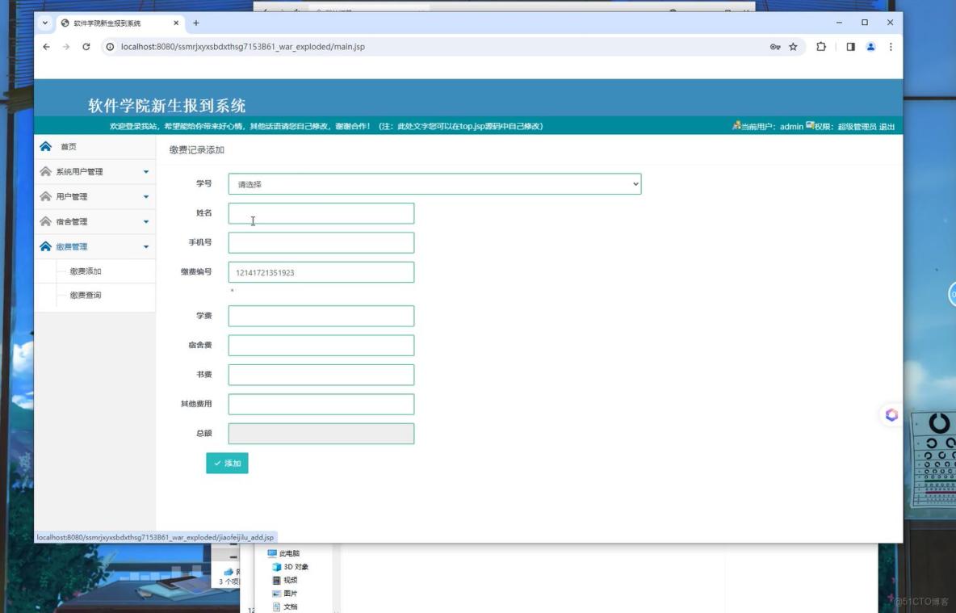Click the home icon beside 首页

point(46,146)
